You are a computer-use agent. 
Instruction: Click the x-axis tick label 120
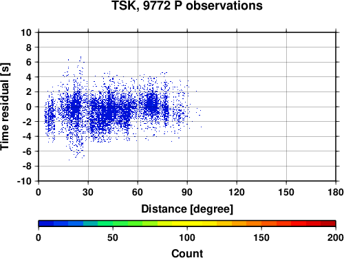[x=237, y=192]
